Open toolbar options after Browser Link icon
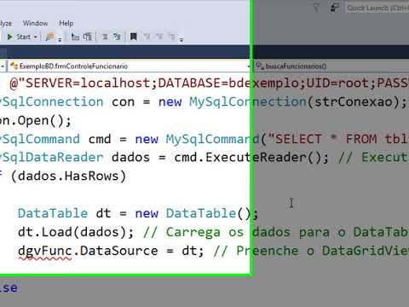Image resolution: width=409 pixels, height=307 pixels. [x=60, y=40]
